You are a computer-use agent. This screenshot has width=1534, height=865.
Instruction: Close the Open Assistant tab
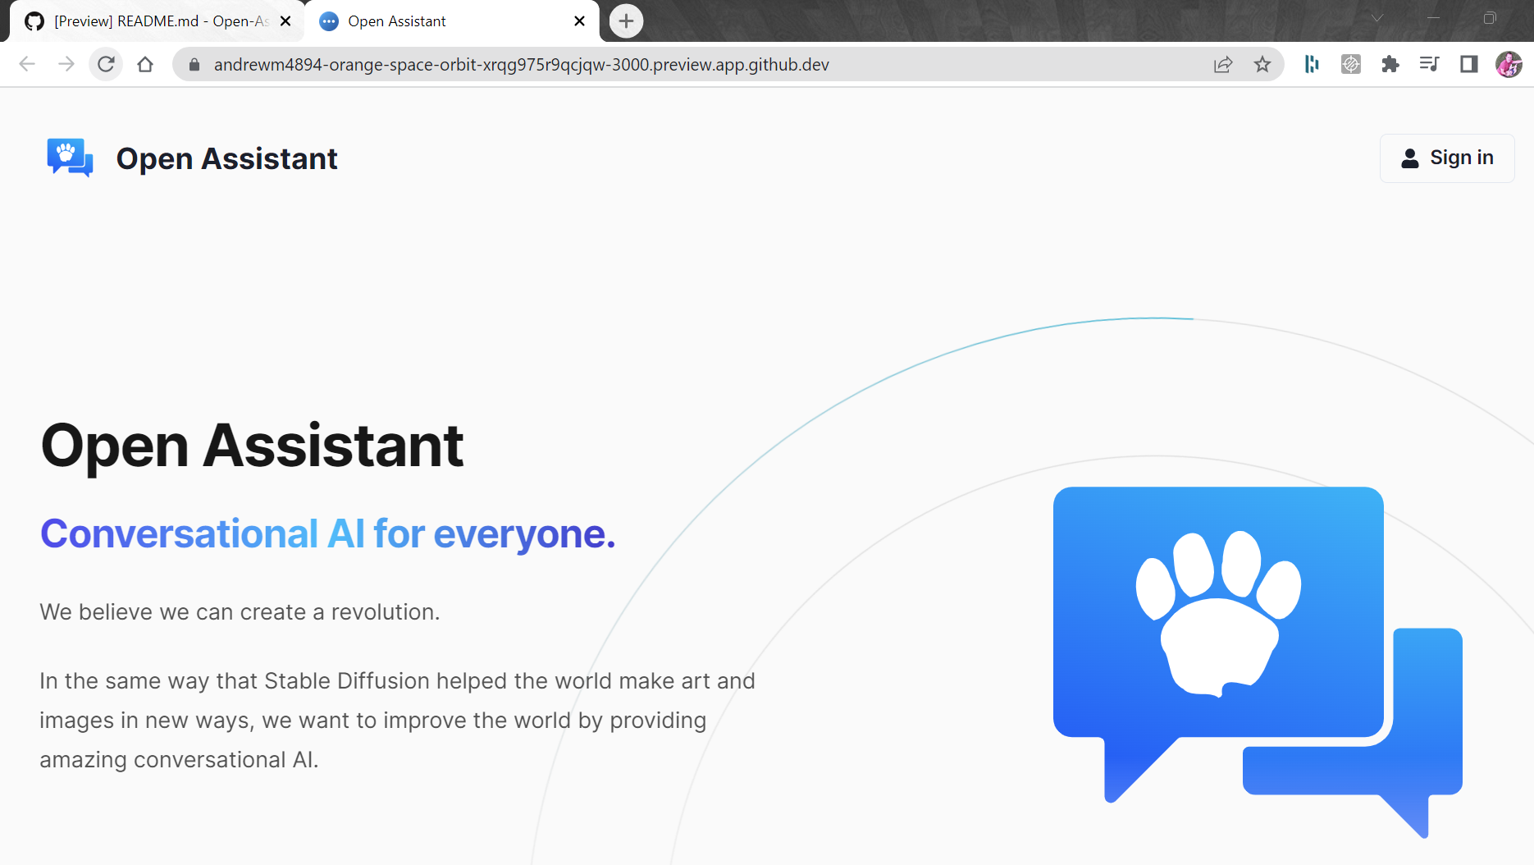(580, 21)
